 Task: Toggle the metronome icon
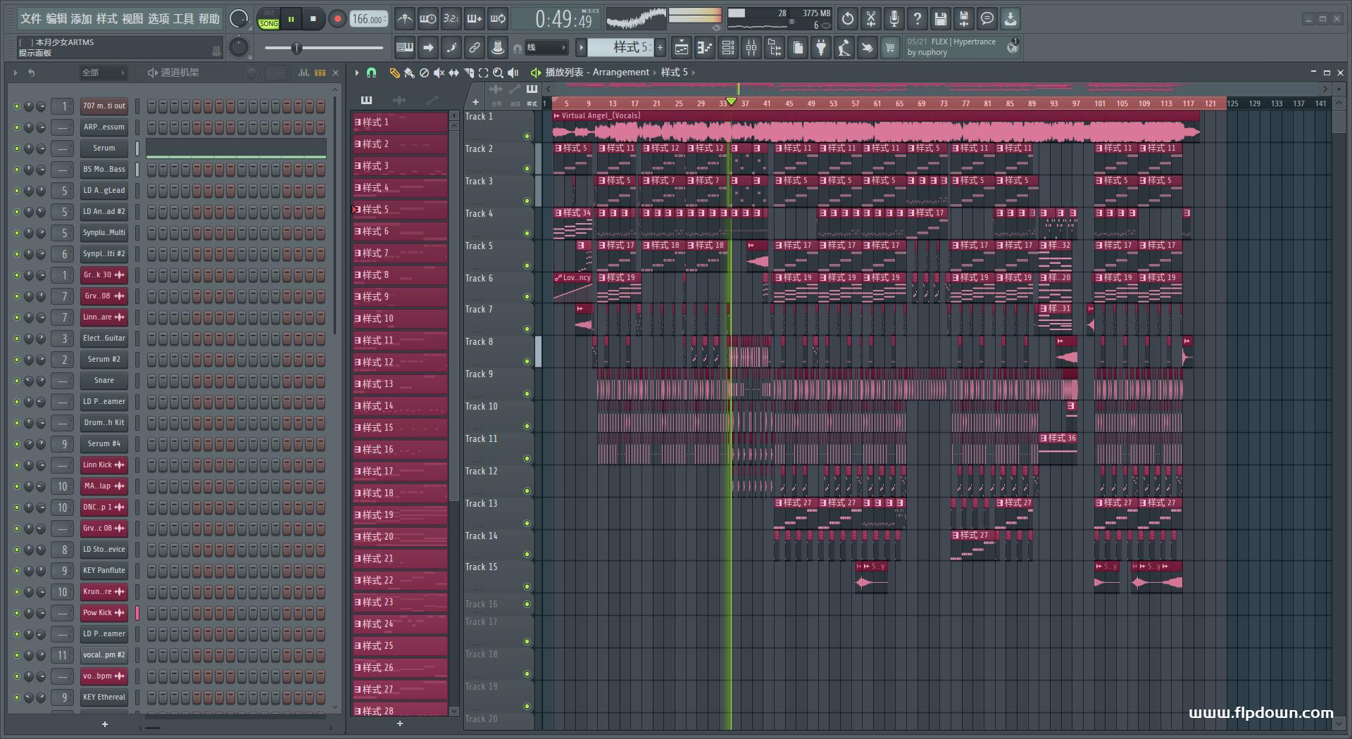pos(405,19)
